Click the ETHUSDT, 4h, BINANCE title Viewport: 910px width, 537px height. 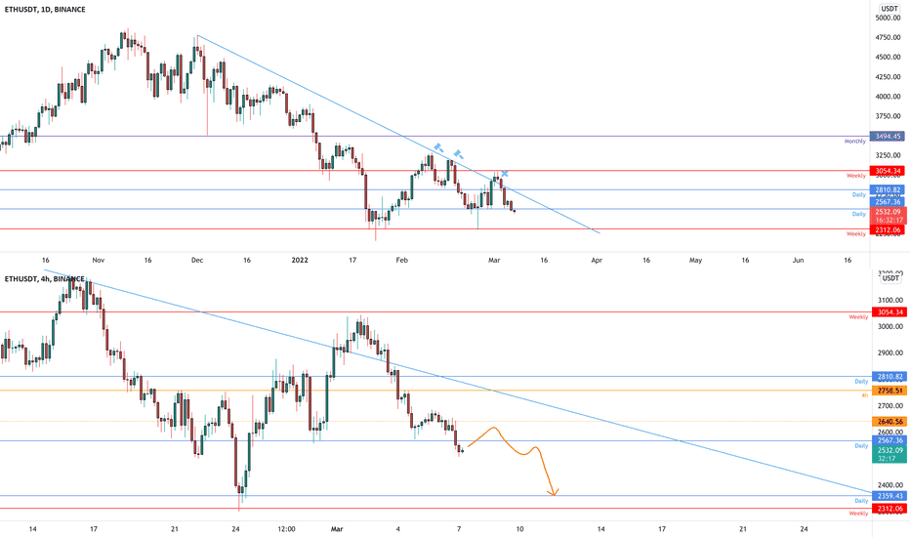[x=45, y=278]
